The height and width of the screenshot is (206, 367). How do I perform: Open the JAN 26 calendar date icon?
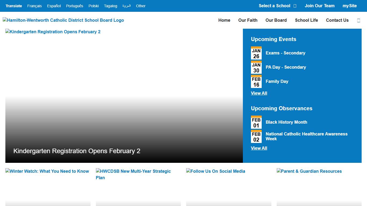256,53
